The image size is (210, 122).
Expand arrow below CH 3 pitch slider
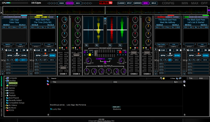click(31, 74)
